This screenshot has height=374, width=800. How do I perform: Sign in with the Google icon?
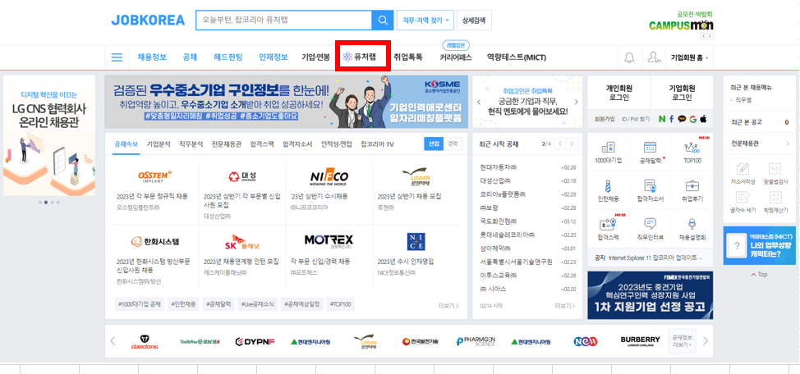pos(692,119)
